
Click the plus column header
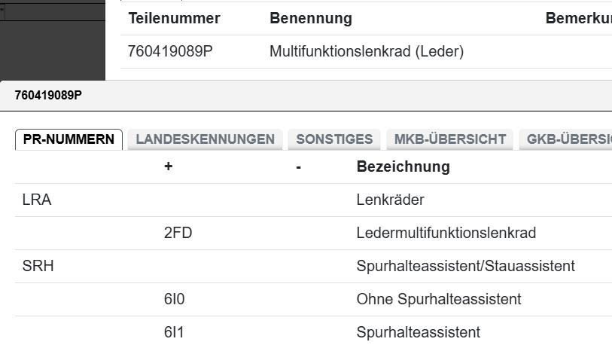tap(168, 166)
